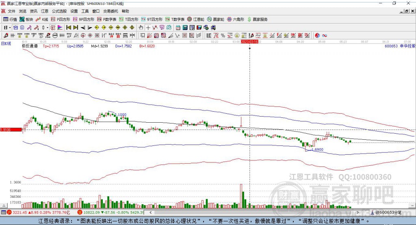Viewport: 416px width, 225px height.
Task: Open the 工具 menu
Action: click(85, 11)
